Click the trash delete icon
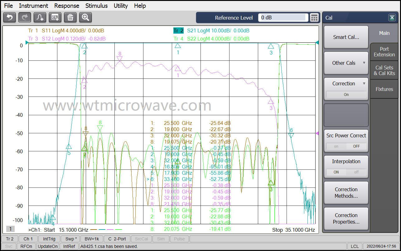401x251 pixels. tap(70, 17)
